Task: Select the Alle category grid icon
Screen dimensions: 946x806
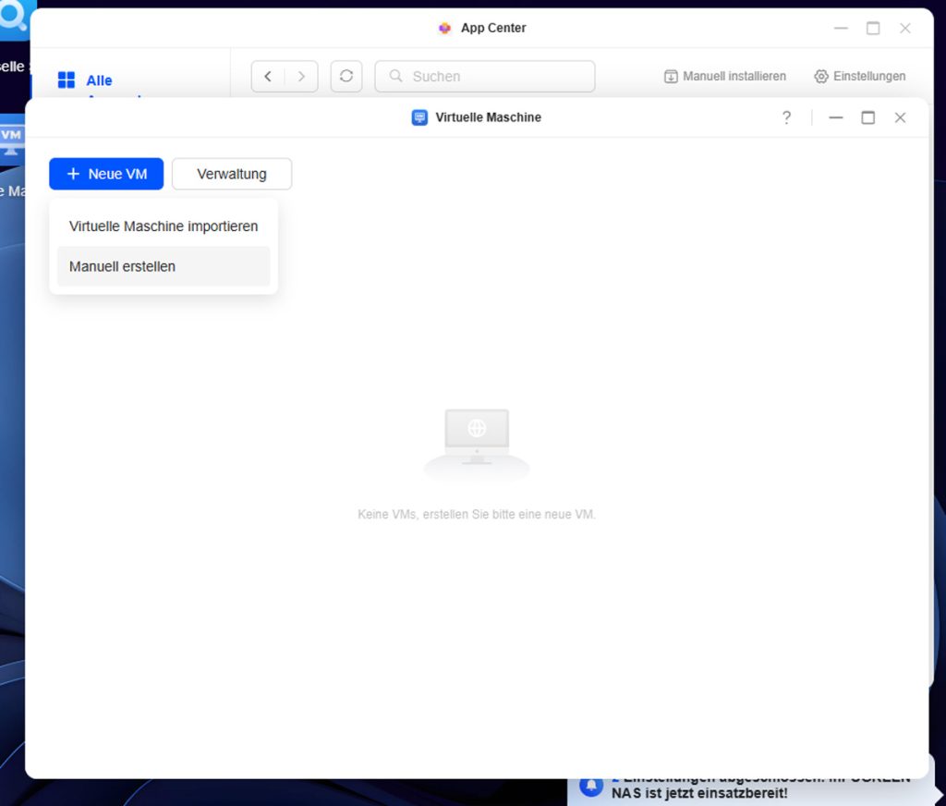Action: pyautogui.click(x=67, y=80)
